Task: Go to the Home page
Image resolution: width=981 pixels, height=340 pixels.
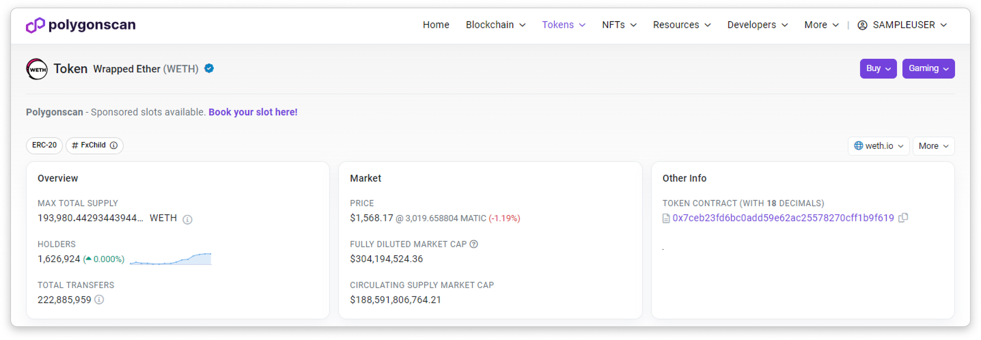Action: point(436,25)
